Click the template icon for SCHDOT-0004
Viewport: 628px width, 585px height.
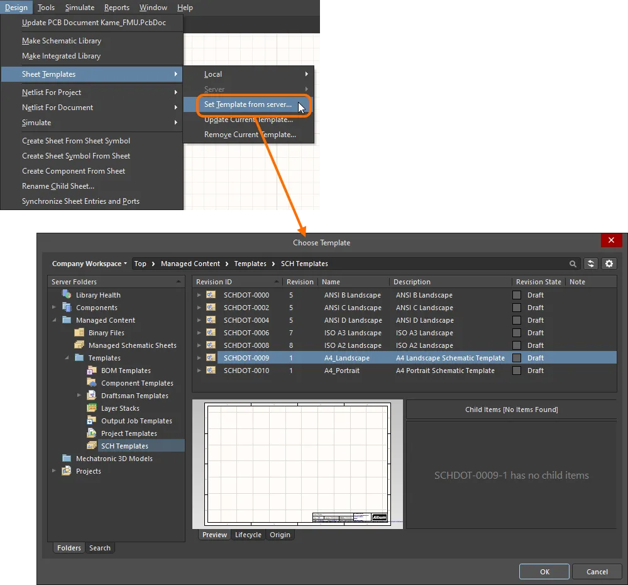point(211,320)
